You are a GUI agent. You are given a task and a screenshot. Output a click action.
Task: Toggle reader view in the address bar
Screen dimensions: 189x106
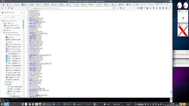114,8
